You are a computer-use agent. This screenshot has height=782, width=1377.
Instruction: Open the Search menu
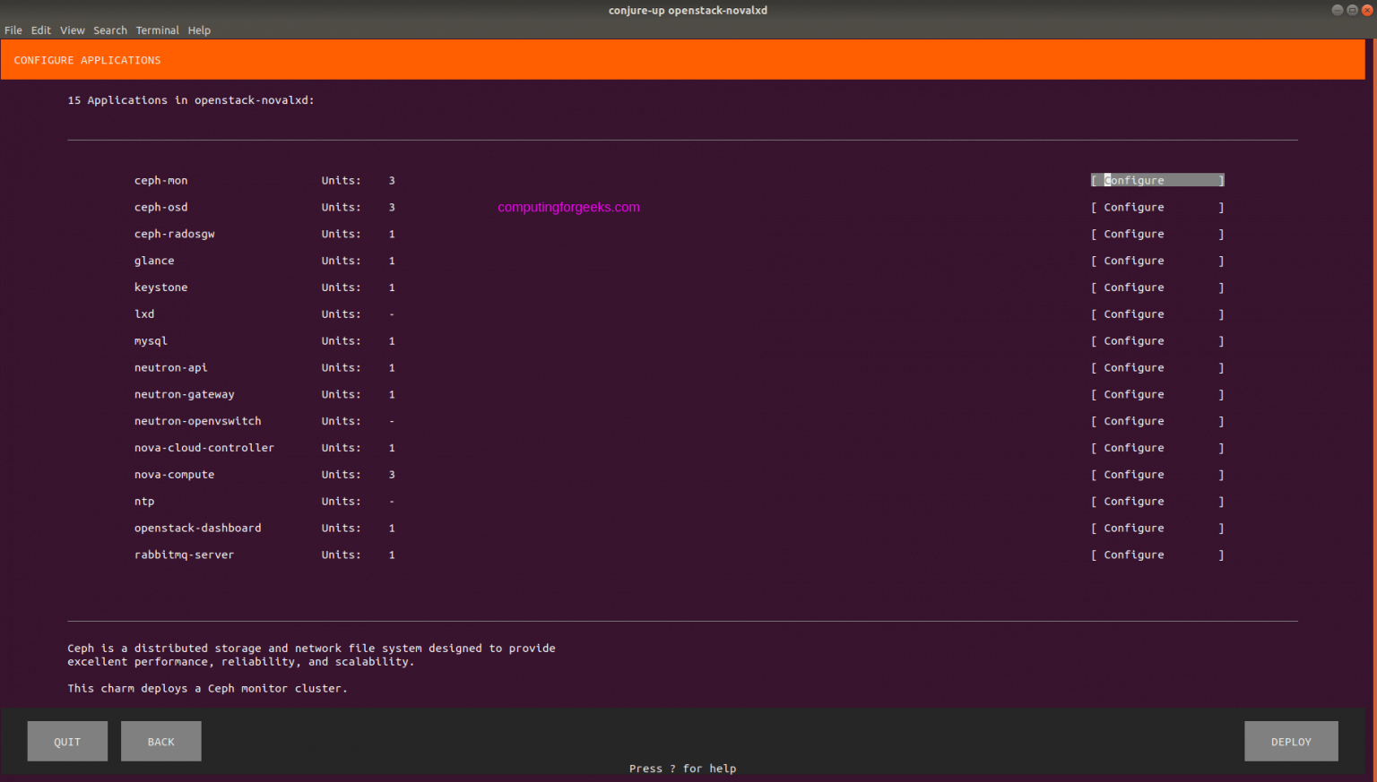click(109, 30)
